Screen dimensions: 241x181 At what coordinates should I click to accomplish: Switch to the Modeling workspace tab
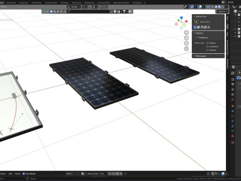[11, 3]
